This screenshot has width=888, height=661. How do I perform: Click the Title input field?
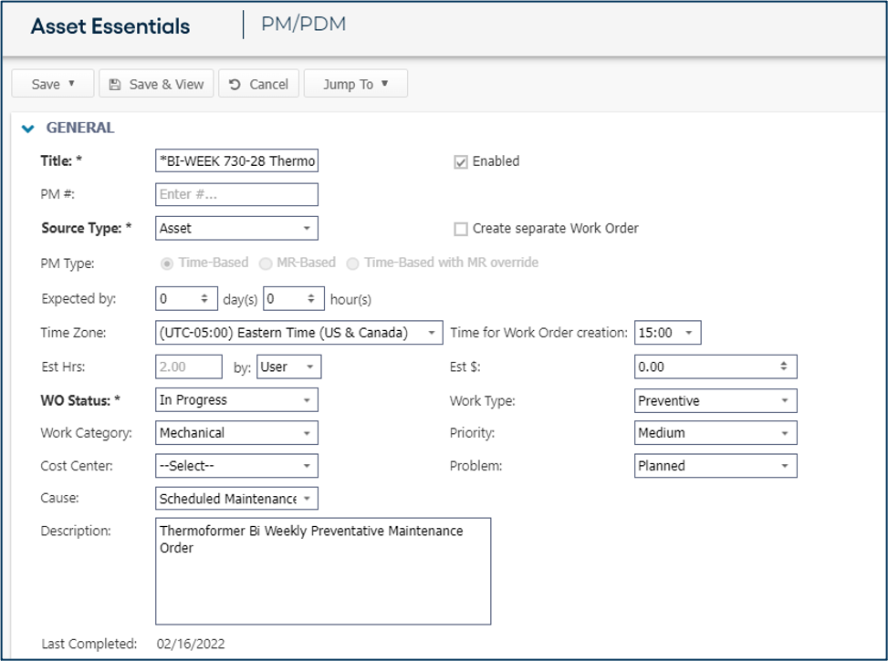[236, 160]
